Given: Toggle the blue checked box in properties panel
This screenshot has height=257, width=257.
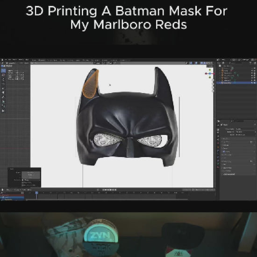Looking at the screenshot, I should coord(224,152).
